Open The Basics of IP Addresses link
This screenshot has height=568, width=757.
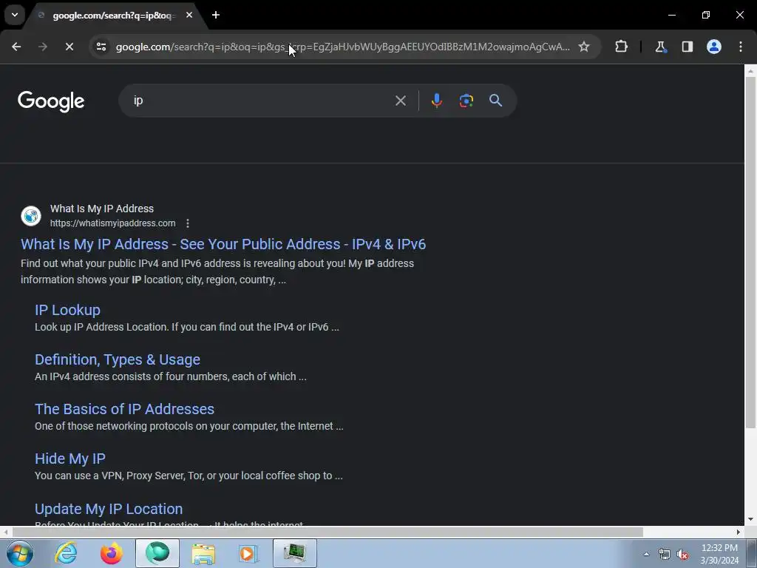pyautogui.click(x=124, y=409)
